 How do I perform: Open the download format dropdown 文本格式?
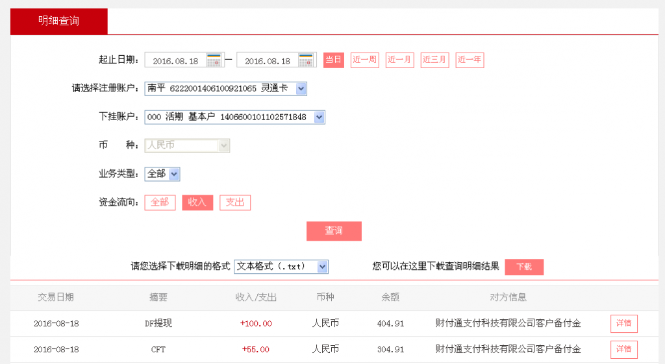tap(281, 267)
